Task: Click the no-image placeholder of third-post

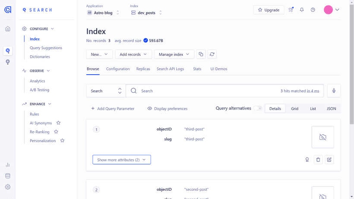Action: (x=322, y=137)
